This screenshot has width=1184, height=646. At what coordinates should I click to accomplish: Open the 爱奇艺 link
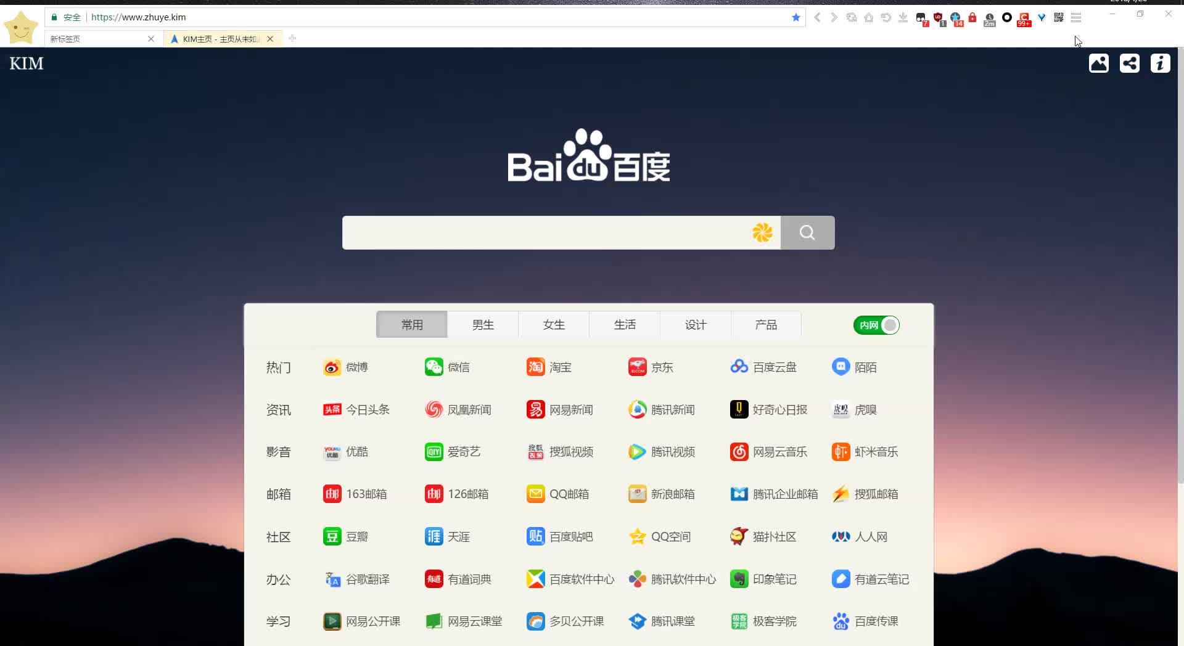453,452
